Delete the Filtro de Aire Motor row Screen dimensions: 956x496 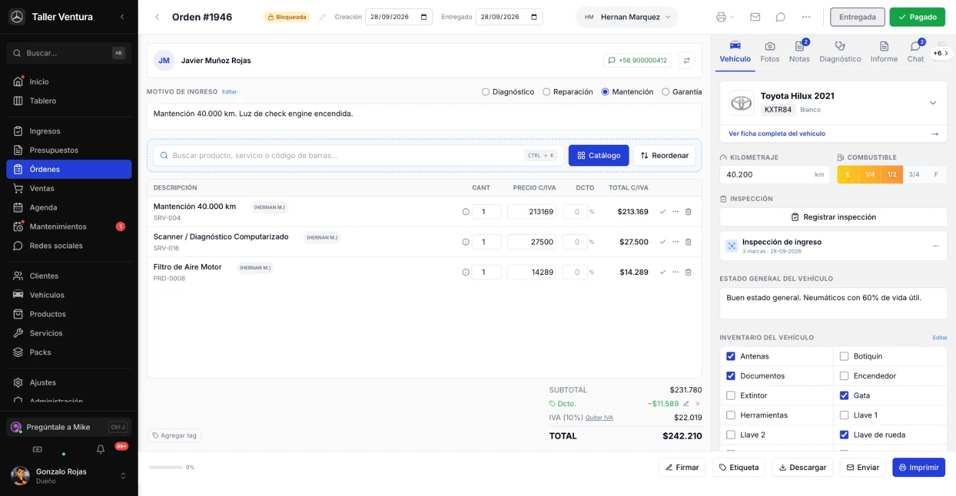tap(689, 272)
